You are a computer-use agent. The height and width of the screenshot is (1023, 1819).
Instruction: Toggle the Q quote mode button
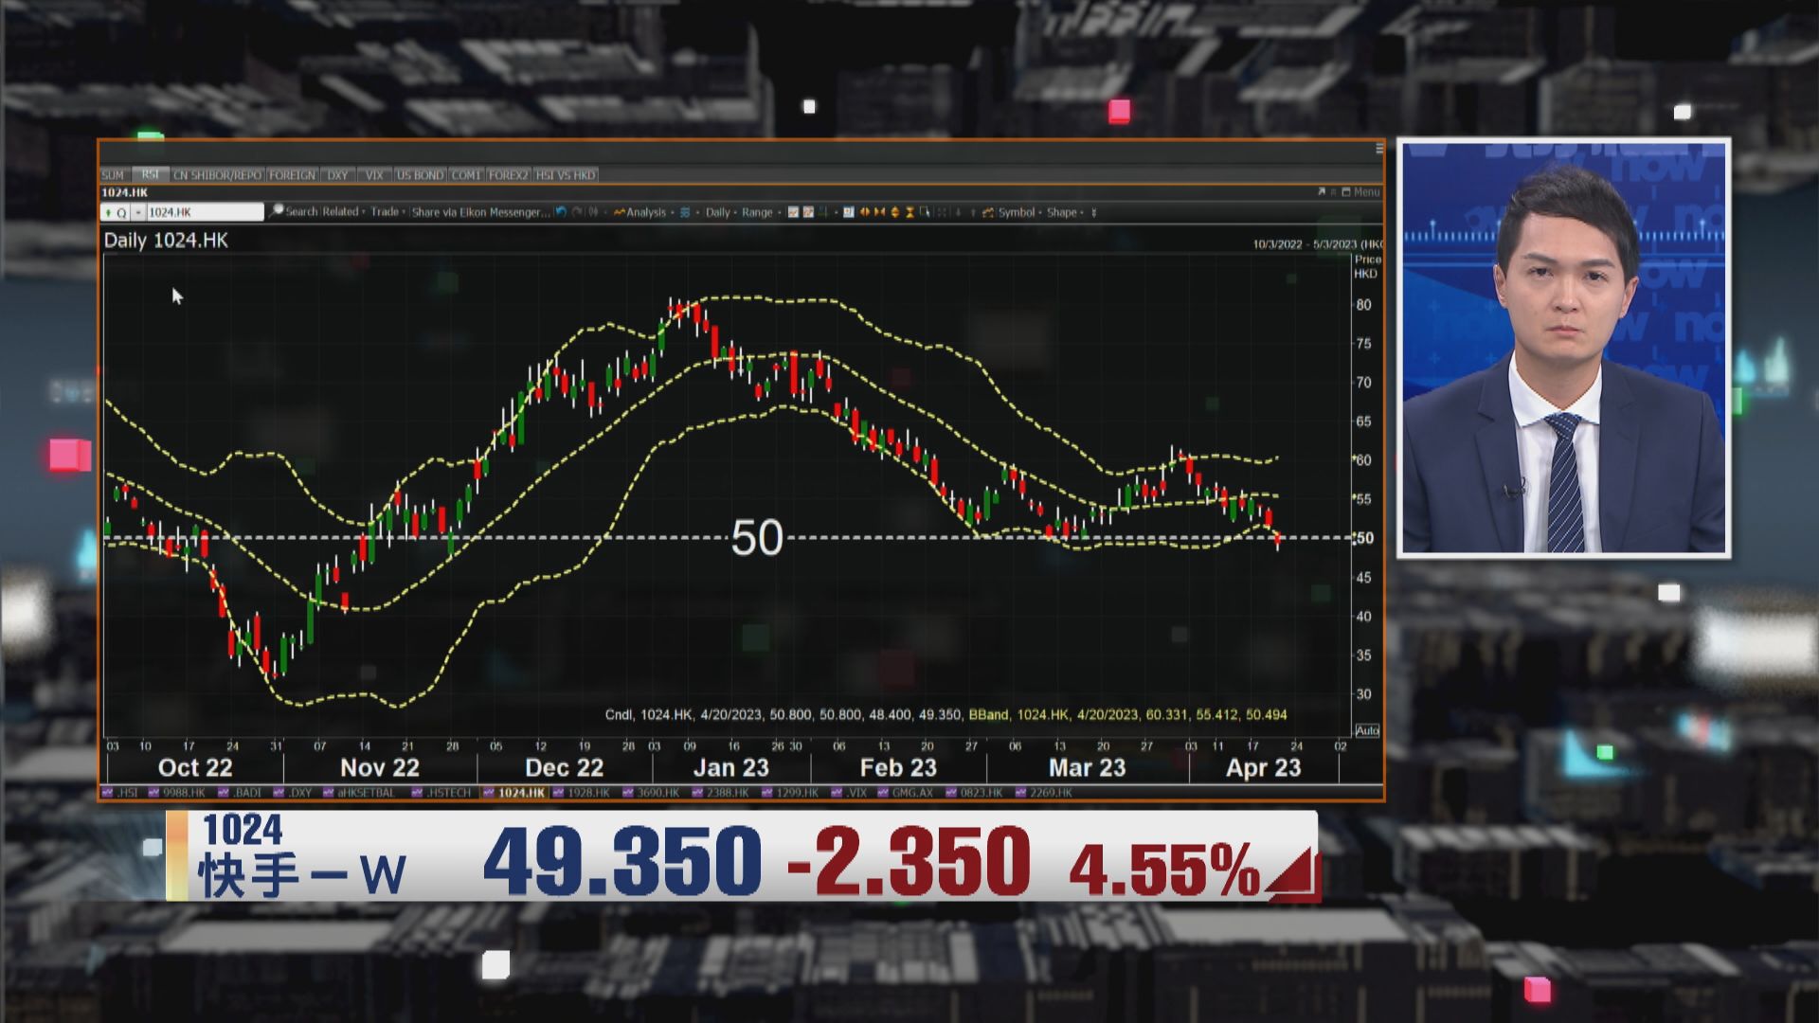[121, 212]
